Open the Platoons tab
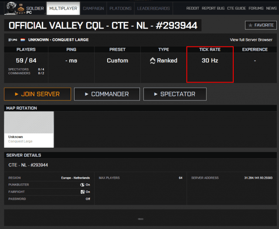This screenshot has width=279, height=229. (x=120, y=8)
